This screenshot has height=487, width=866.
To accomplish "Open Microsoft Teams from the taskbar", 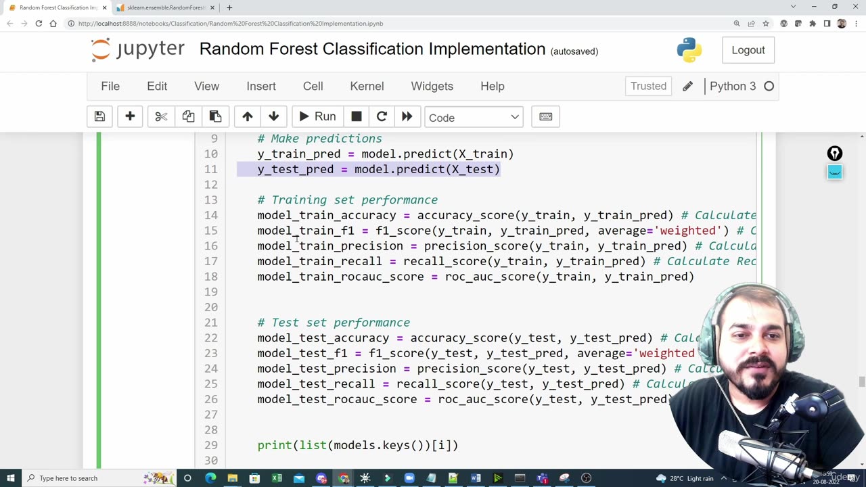I will click(x=542, y=478).
